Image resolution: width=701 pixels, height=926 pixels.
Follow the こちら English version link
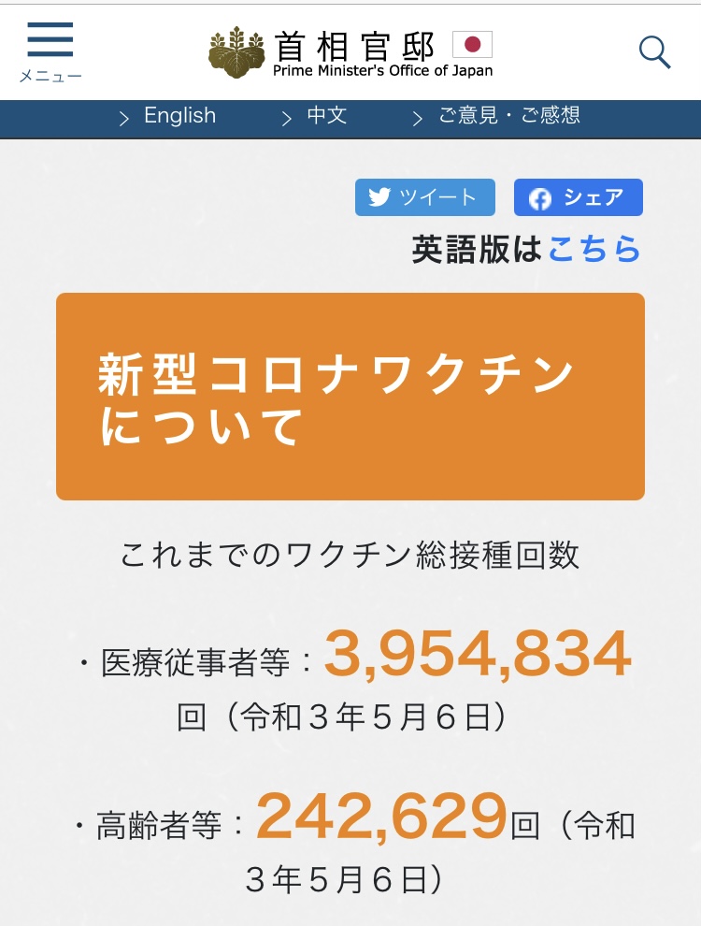click(594, 249)
